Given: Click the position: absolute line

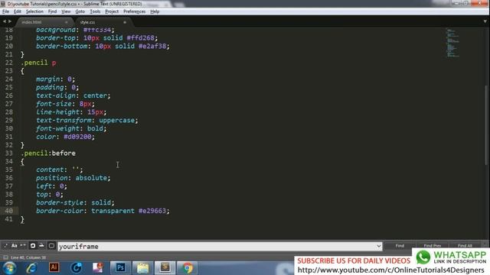Looking at the screenshot, I should pos(73,178).
